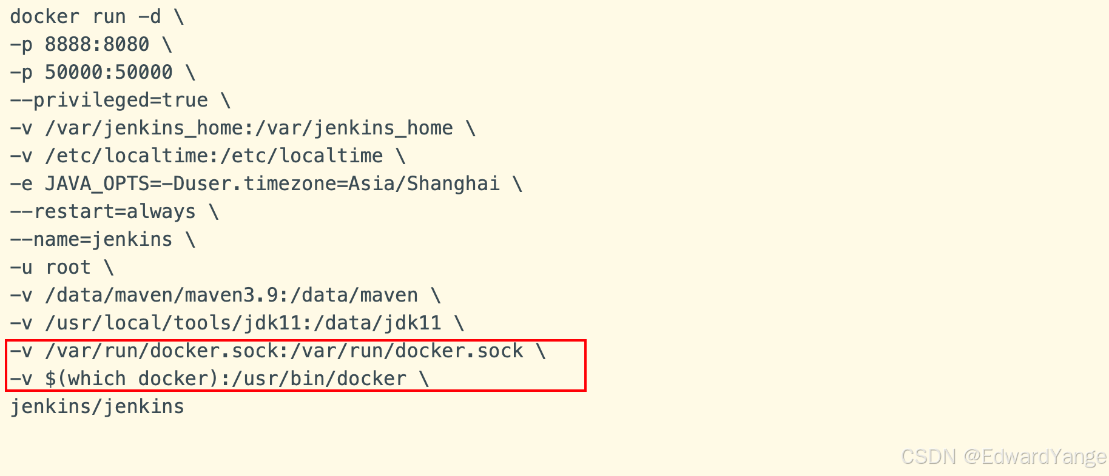
Task: Click the 50000:50000 port mapping line
Action: pyautogui.click(x=103, y=73)
